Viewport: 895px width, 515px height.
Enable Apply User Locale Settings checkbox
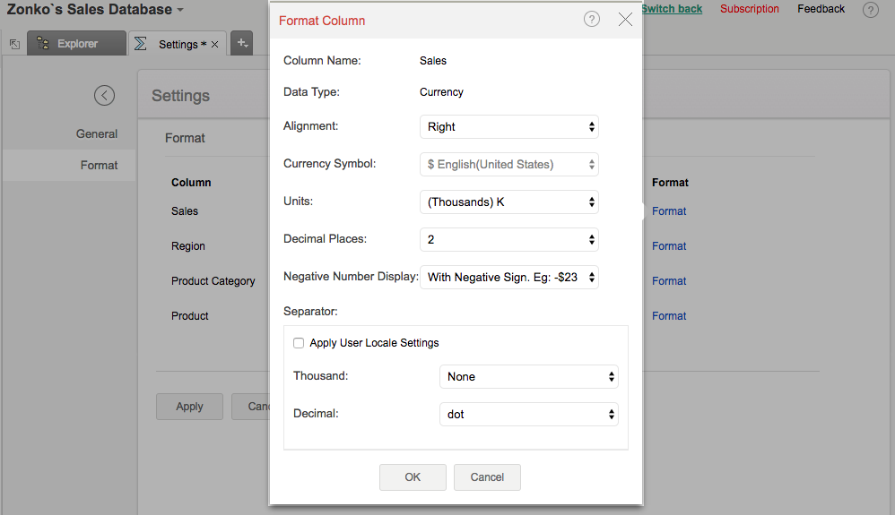(x=299, y=343)
